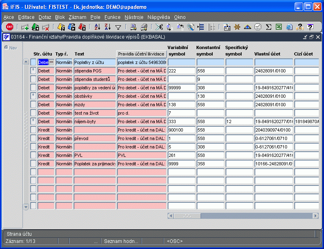324x249 pixels.
Task: Click the horizontal scrollbar left arrow
Action: [170, 216]
